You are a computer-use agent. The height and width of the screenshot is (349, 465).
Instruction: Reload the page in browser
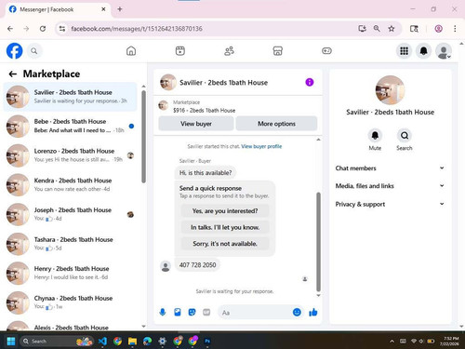43,29
